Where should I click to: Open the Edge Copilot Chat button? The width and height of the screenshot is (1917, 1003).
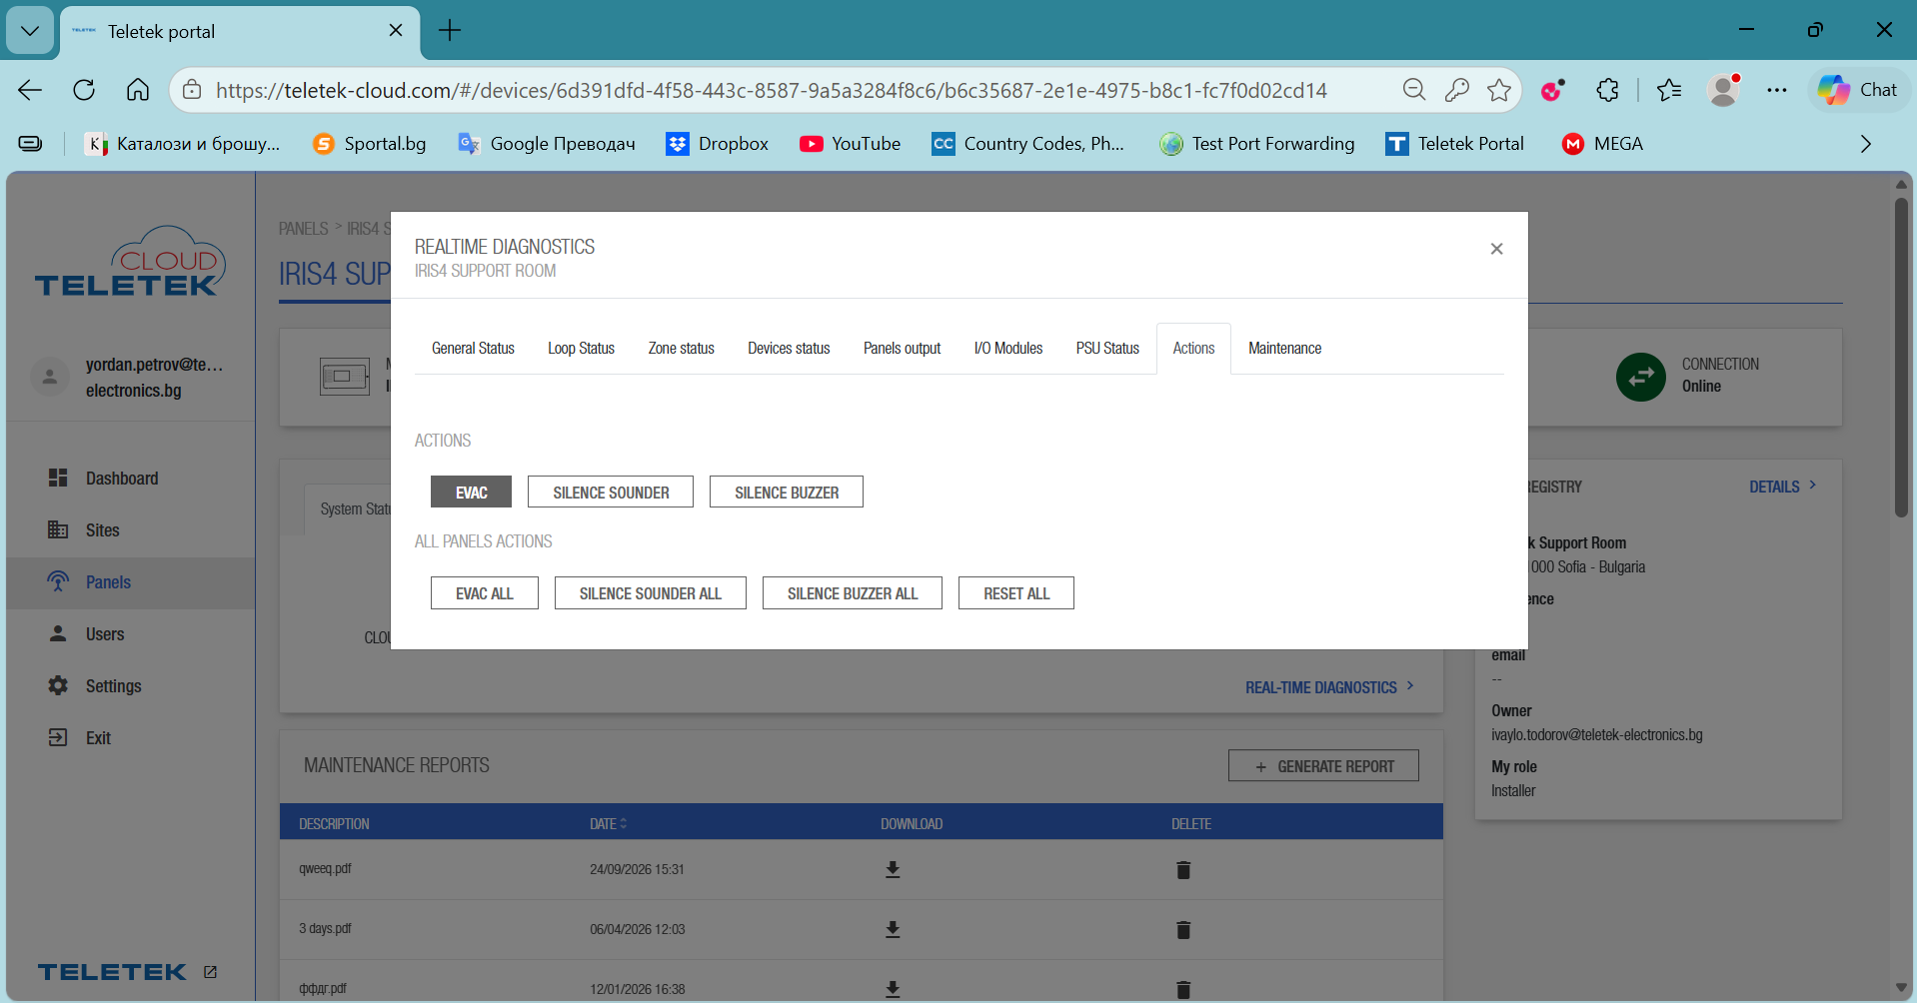[x=1858, y=90]
